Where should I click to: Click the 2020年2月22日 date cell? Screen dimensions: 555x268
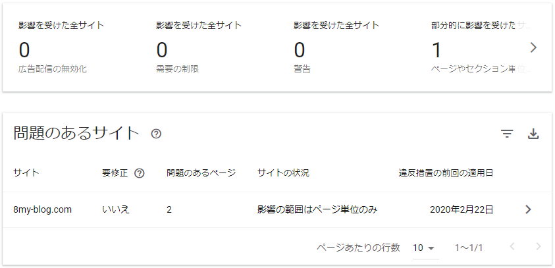point(462,209)
